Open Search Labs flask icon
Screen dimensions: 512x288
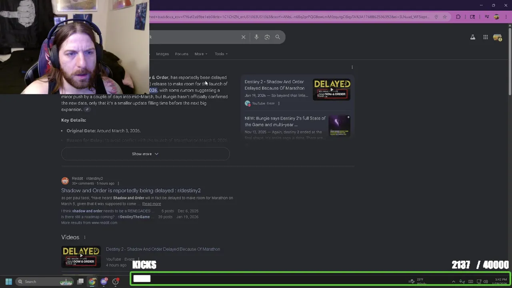472,37
